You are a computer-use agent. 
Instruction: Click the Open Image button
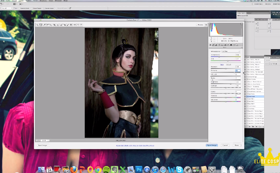(212, 145)
